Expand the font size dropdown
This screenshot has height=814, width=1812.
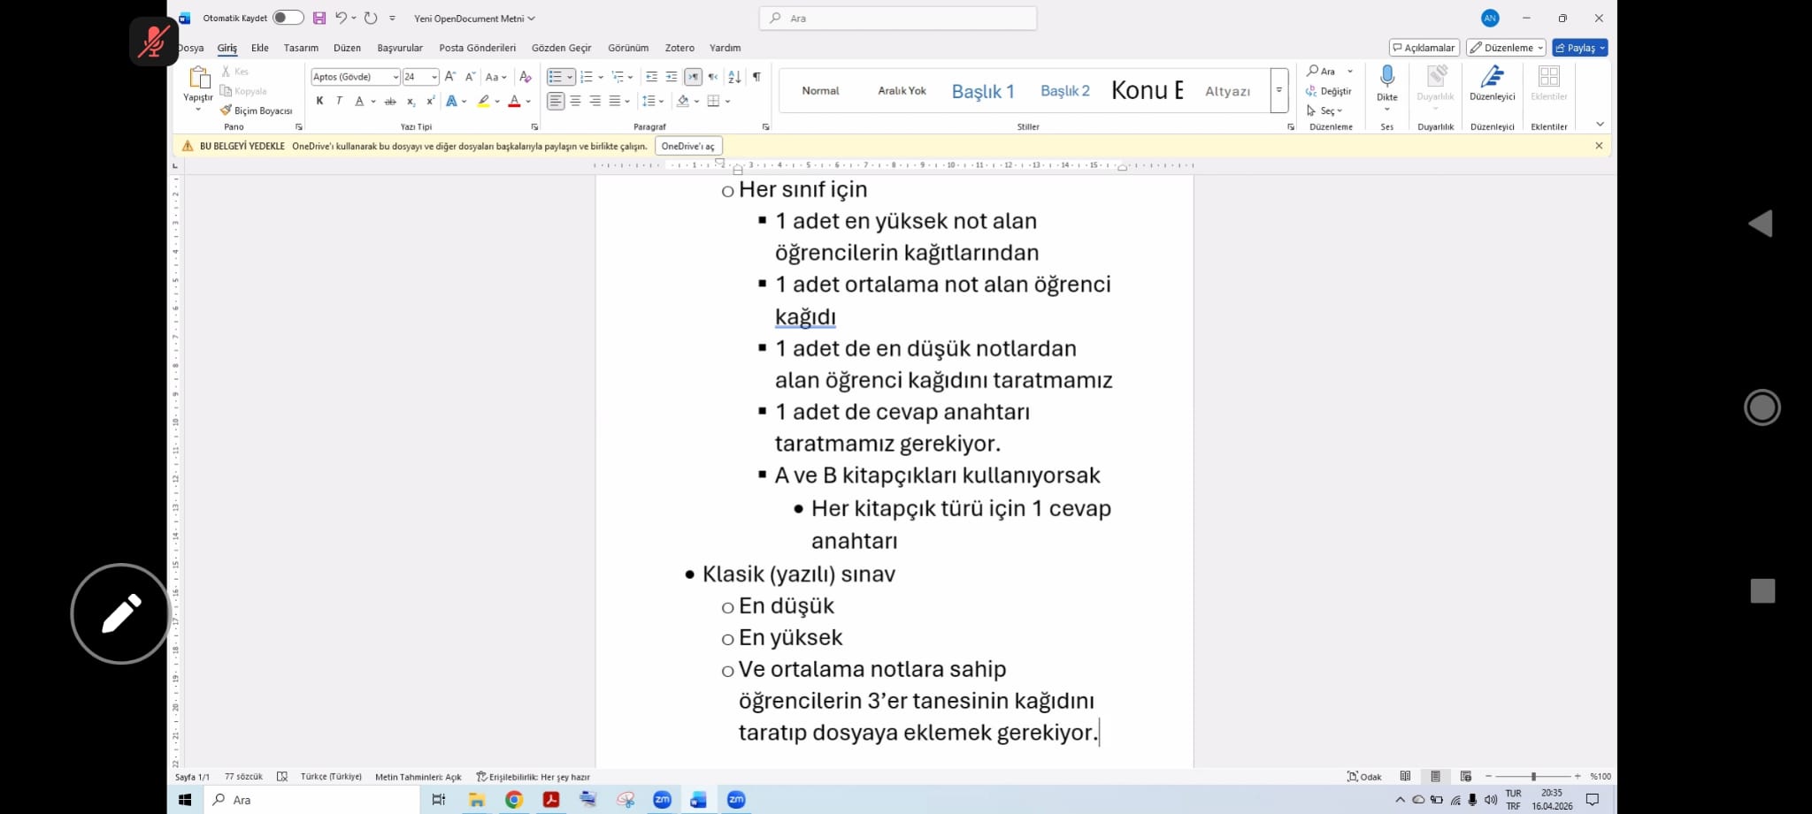(434, 77)
